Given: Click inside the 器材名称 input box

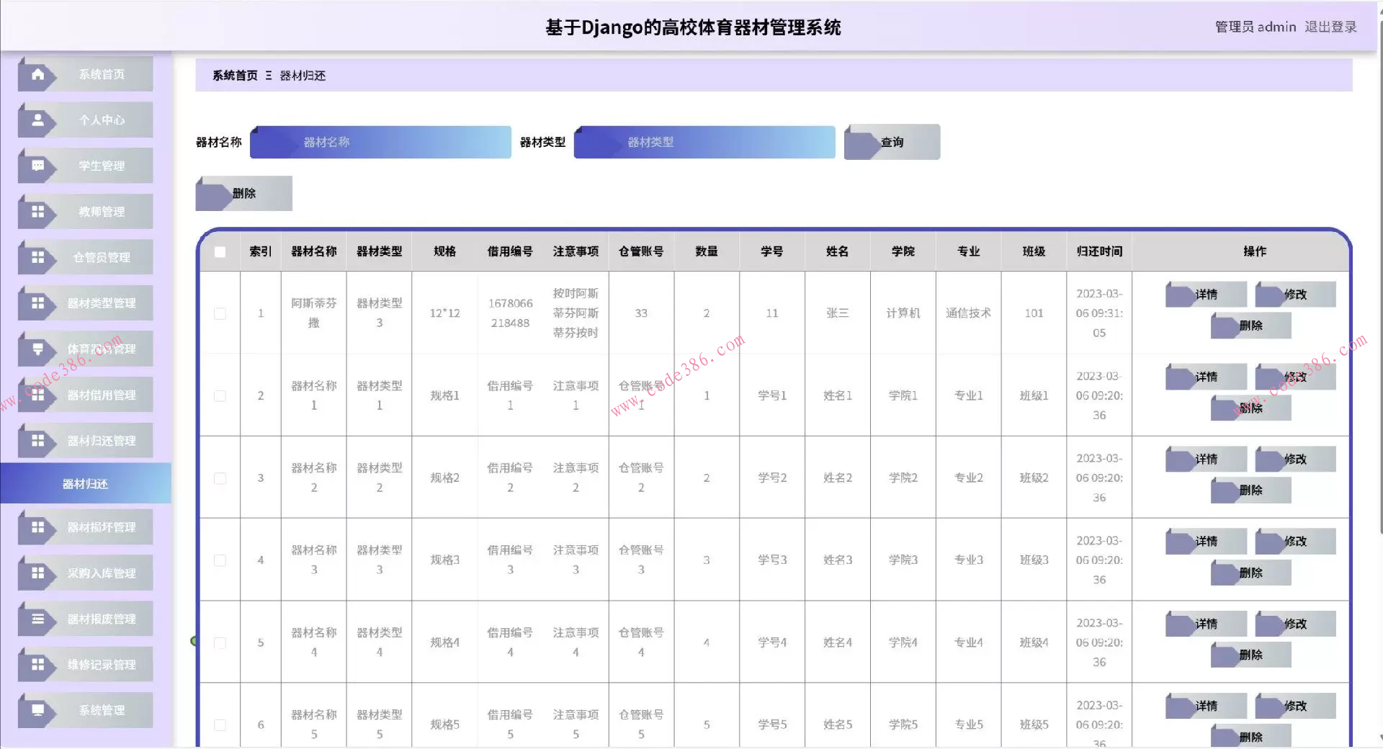Looking at the screenshot, I should 380,142.
